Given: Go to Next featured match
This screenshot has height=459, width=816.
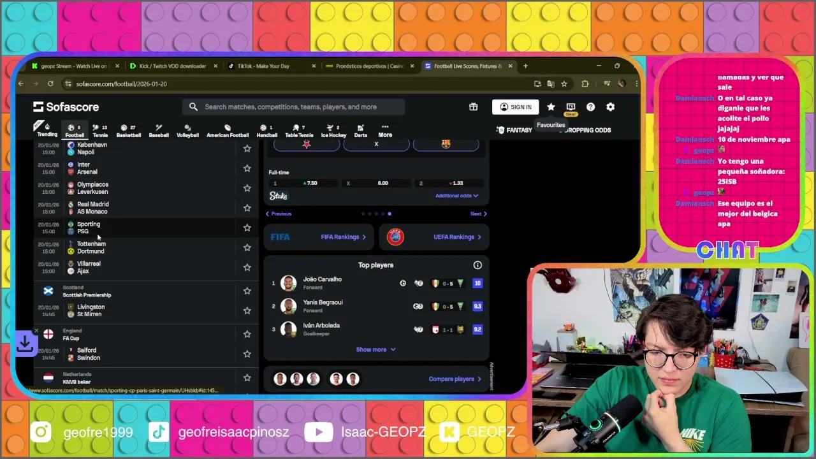Looking at the screenshot, I should point(478,214).
